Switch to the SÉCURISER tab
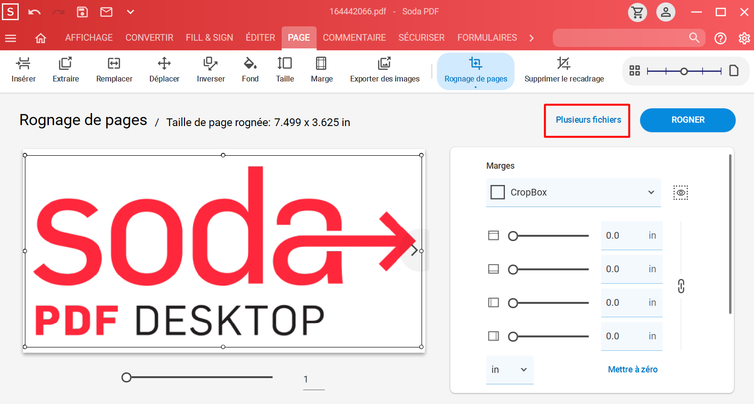 [x=422, y=37]
